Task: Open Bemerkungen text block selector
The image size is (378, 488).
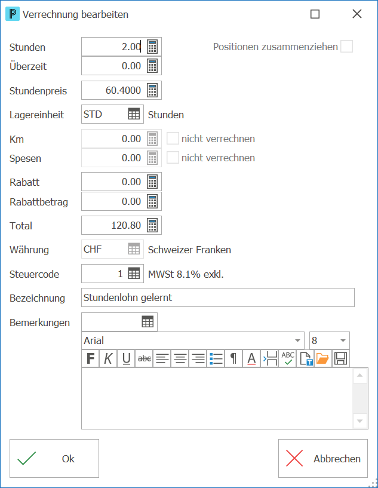Action: [147, 321]
